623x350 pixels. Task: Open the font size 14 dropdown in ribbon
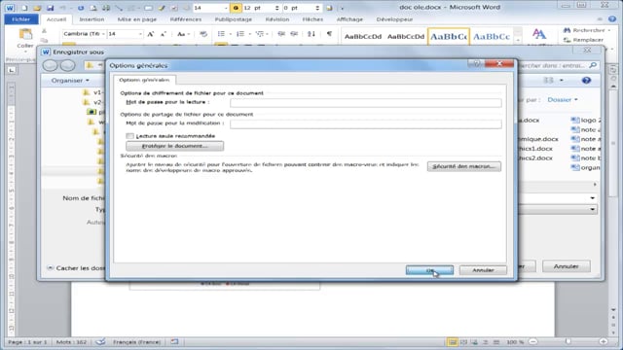(x=140, y=34)
